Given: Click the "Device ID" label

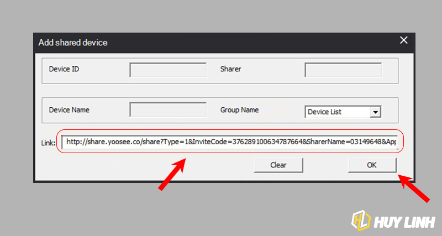Looking at the screenshot, I should tap(64, 69).
